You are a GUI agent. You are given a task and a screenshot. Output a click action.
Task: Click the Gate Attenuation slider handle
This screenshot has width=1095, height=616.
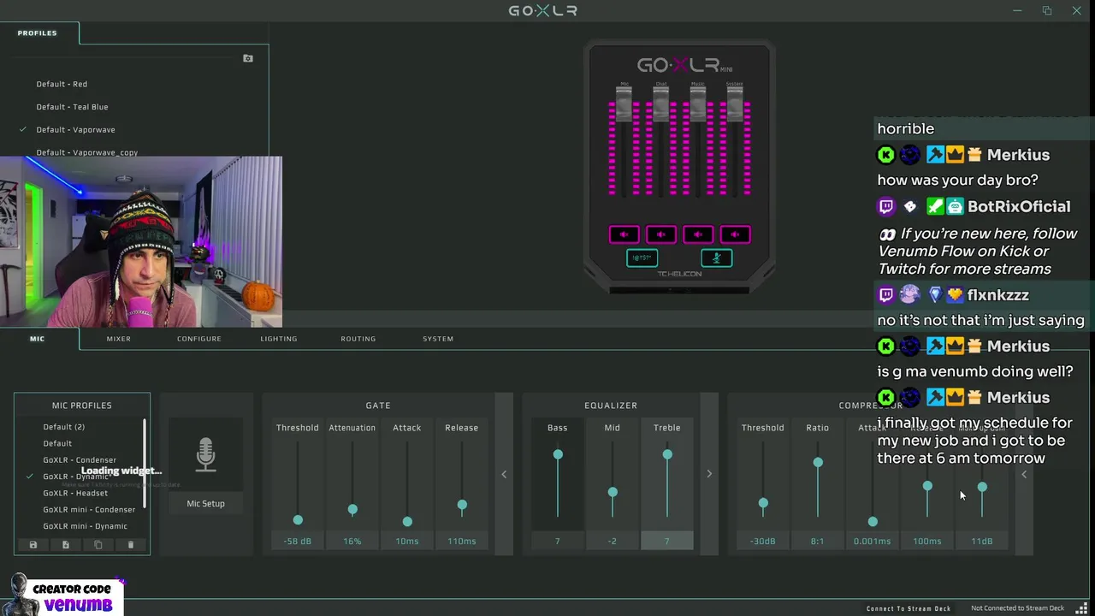point(352,510)
